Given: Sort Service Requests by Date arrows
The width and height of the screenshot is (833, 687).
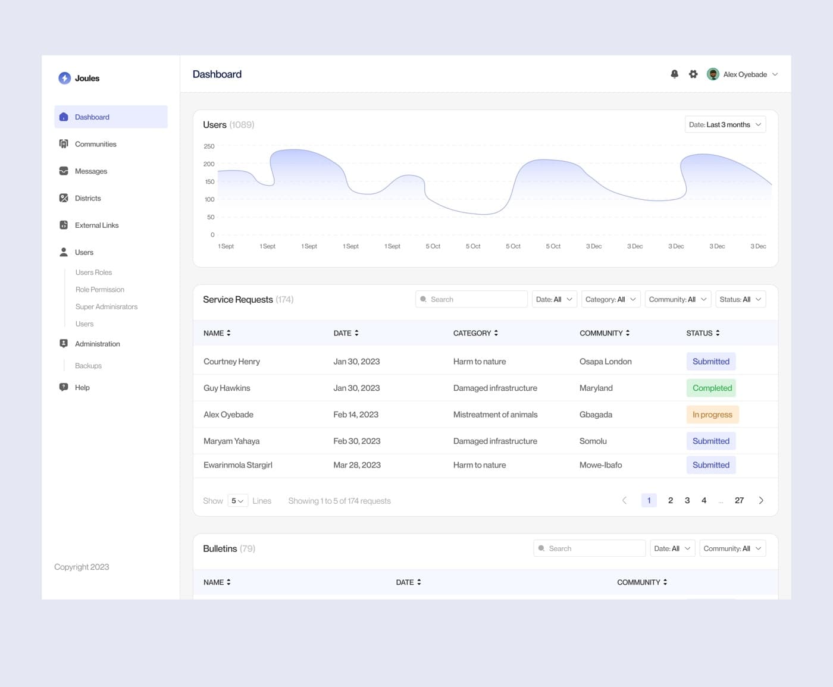Looking at the screenshot, I should coord(356,333).
